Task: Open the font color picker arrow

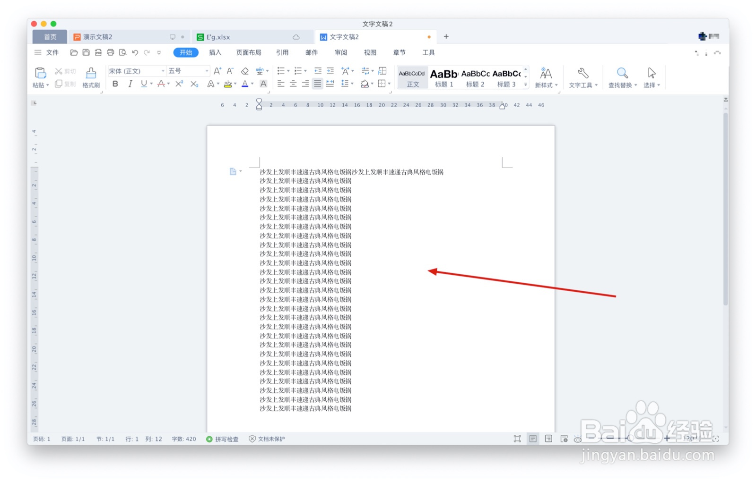Action: click(252, 84)
